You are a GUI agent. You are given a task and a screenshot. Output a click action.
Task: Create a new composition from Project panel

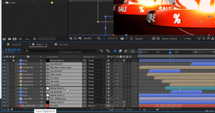point(15,39)
